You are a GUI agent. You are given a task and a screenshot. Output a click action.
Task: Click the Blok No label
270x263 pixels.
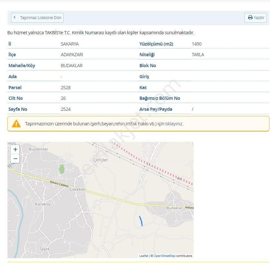coord(147,66)
